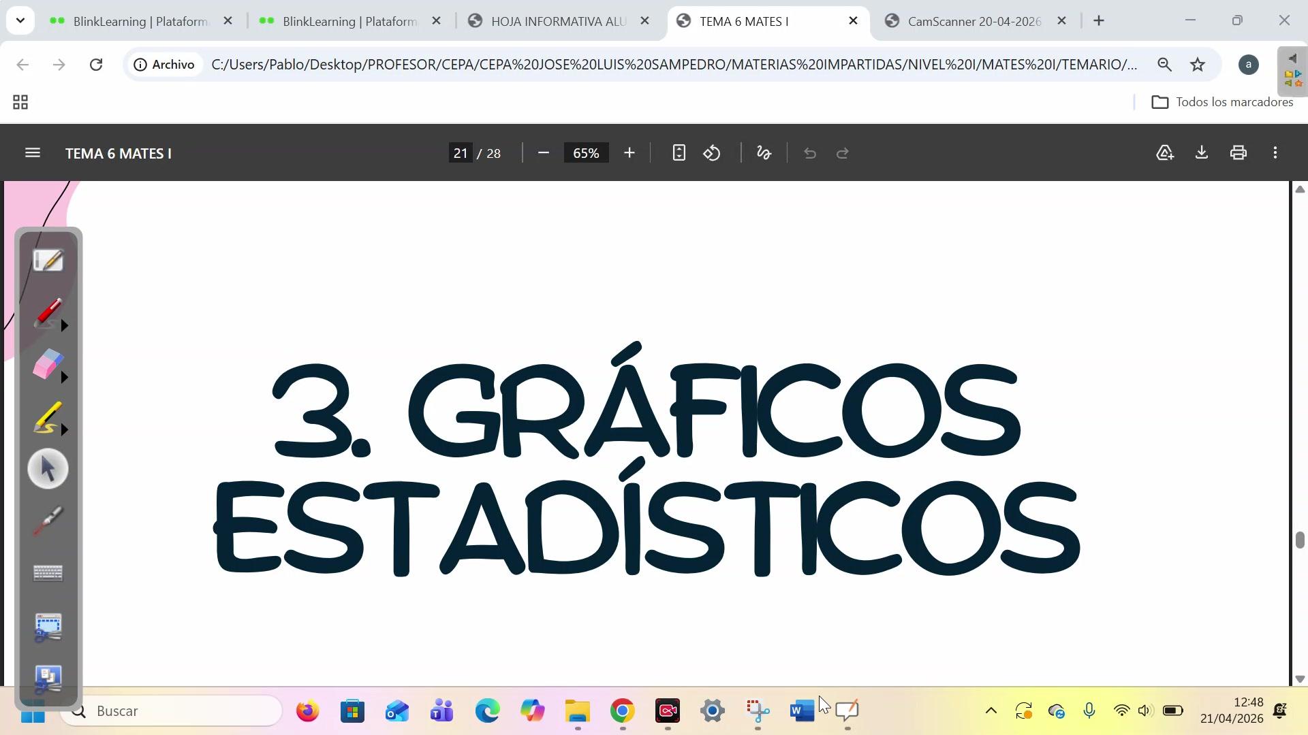
Task: Toggle the PDF sidebar menu
Action: click(x=32, y=153)
